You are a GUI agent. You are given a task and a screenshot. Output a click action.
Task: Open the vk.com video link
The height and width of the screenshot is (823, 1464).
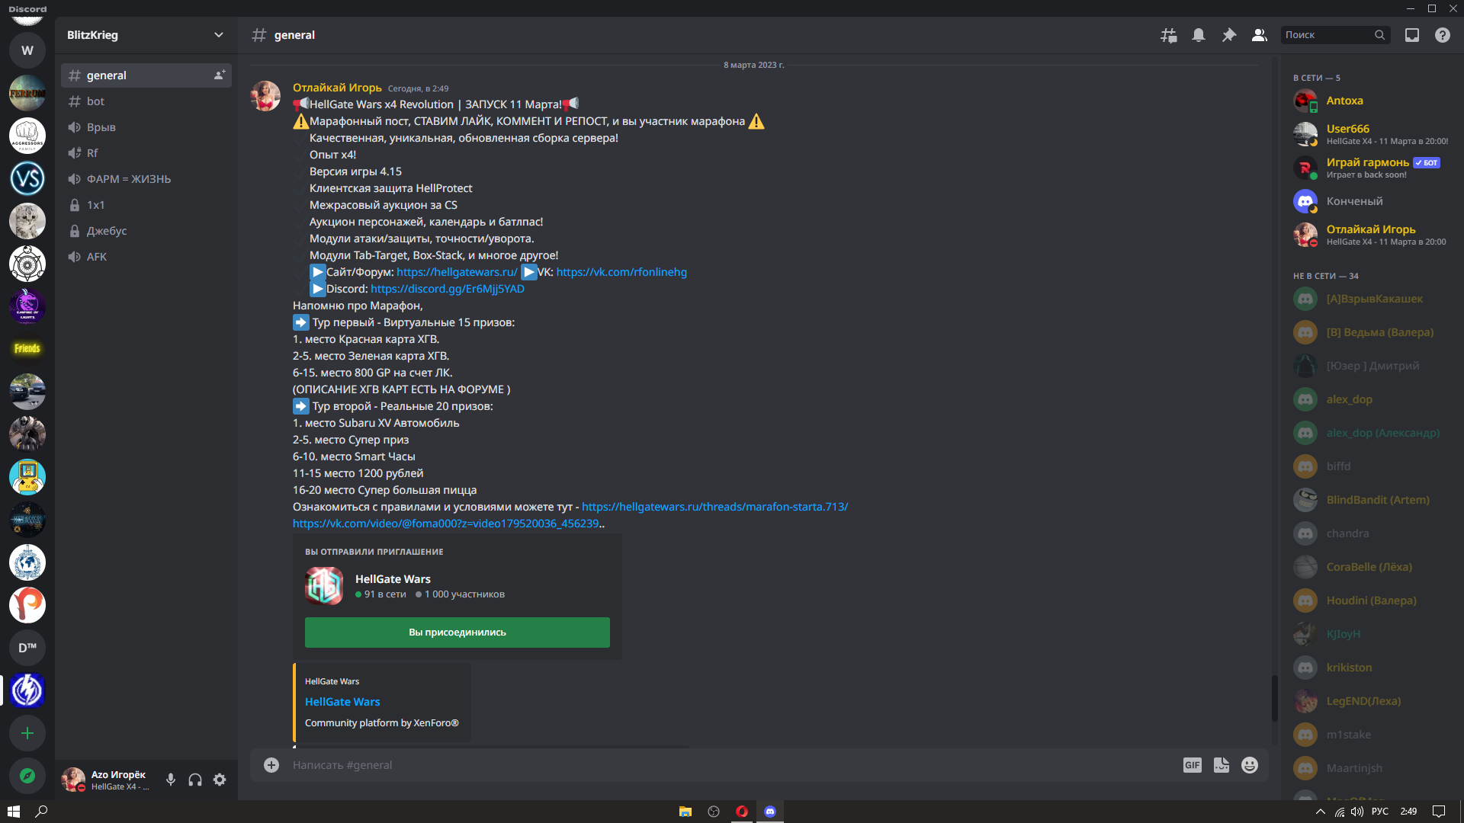(x=445, y=524)
